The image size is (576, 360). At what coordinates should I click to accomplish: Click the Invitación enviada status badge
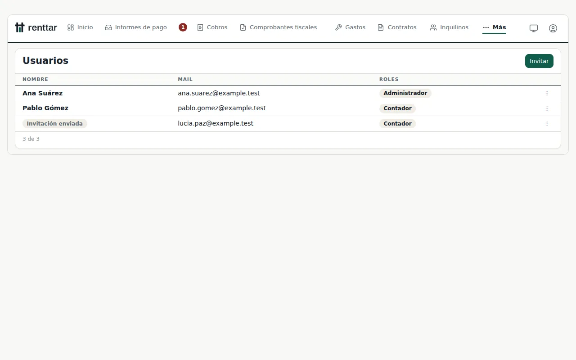point(55,124)
